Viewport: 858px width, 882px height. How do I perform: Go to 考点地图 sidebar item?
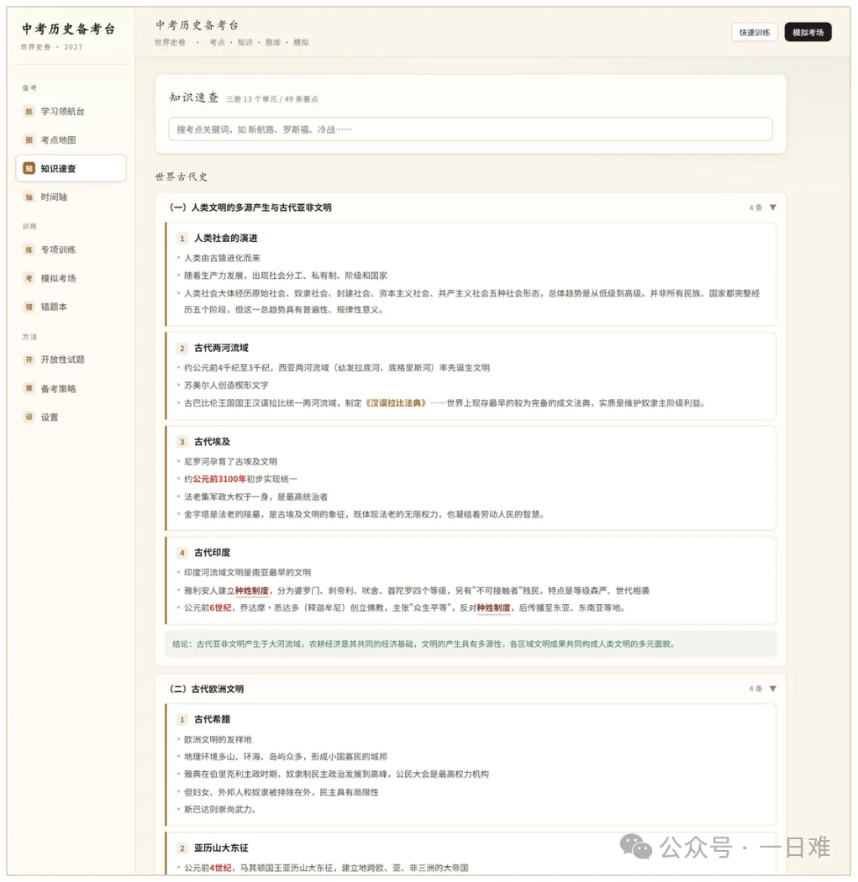[71, 139]
